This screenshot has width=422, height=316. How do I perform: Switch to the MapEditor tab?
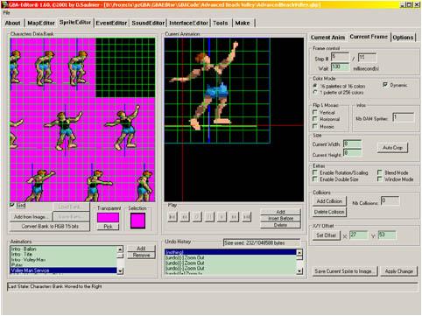click(x=41, y=23)
